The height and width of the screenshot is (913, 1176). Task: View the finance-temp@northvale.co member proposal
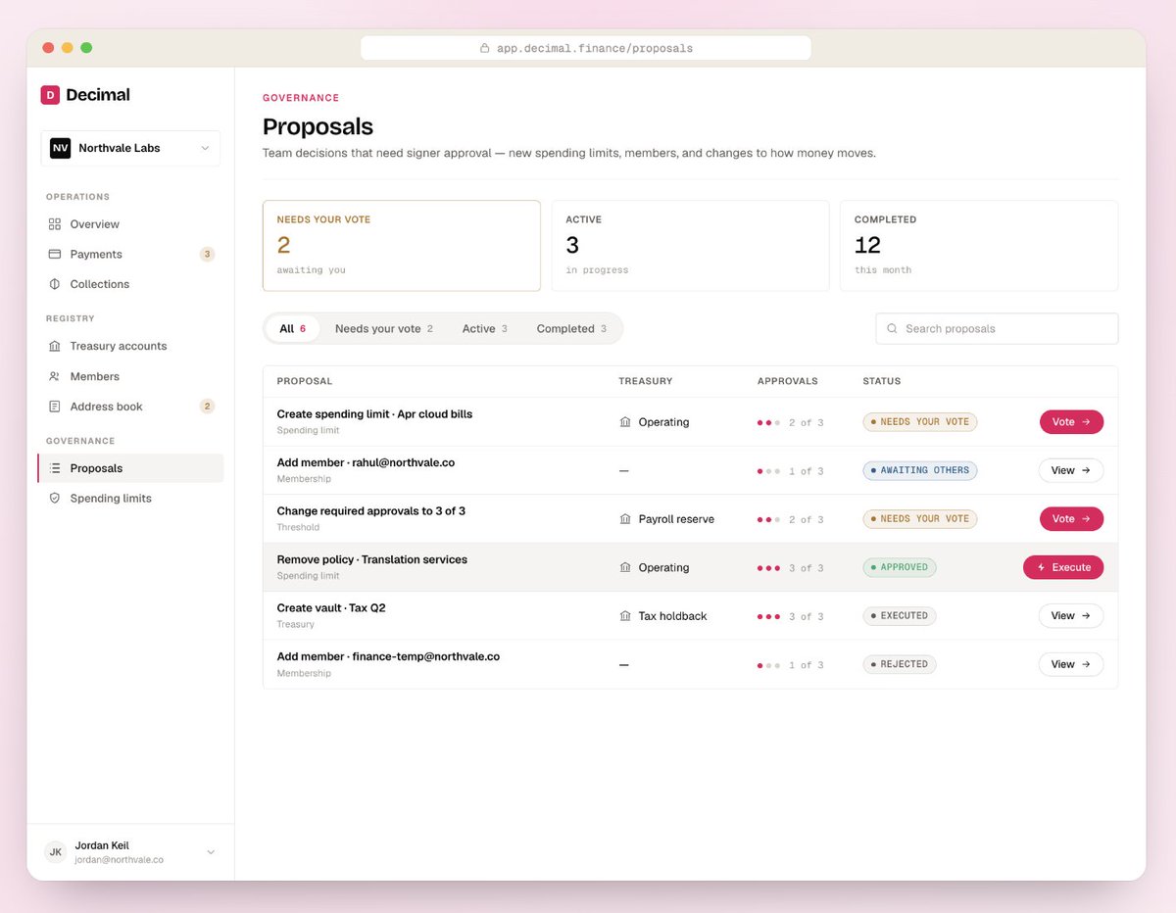tap(1071, 664)
